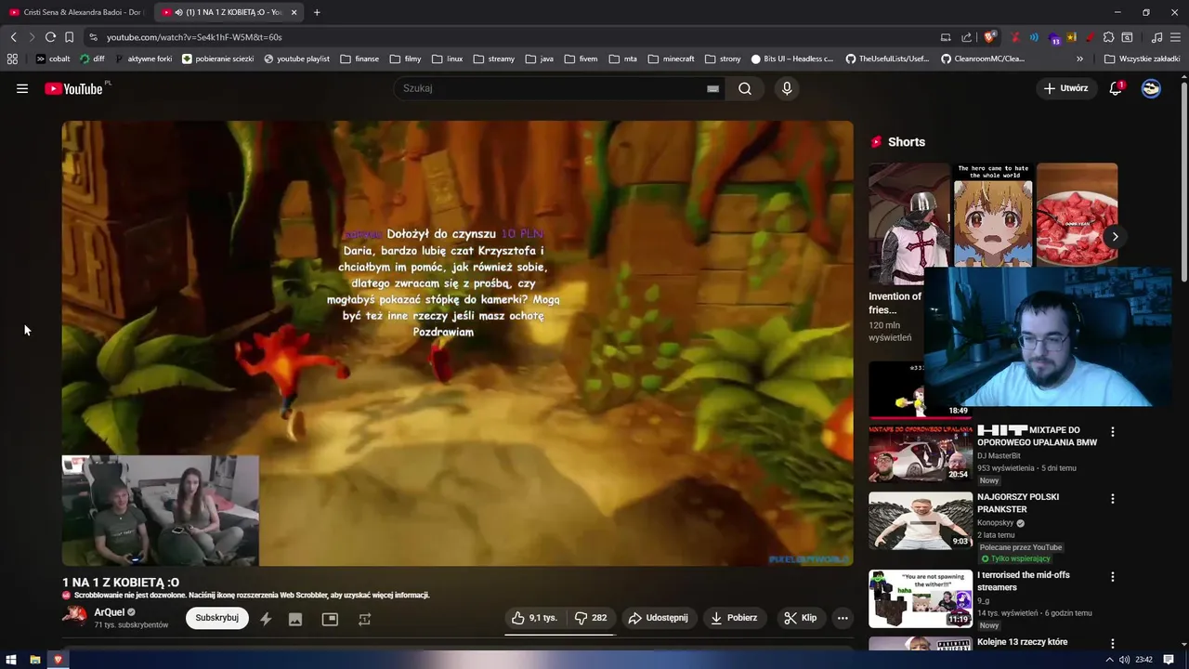Viewport: 1189px width, 669px height.
Task: Click the address bar URL
Action: (x=194, y=37)
